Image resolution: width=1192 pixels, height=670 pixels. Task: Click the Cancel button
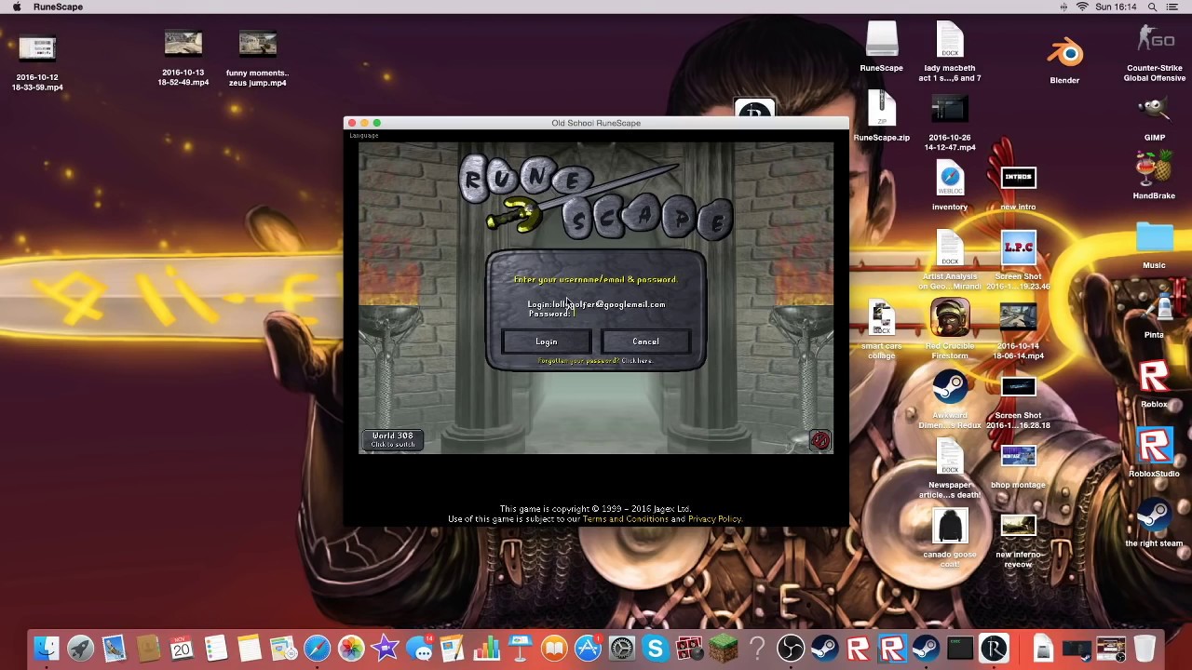click(645, 342)
